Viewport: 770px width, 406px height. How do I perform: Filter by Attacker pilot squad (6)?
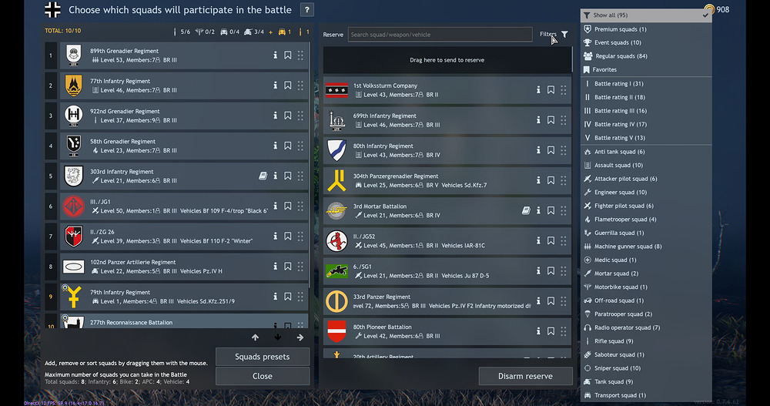(646, 179)
